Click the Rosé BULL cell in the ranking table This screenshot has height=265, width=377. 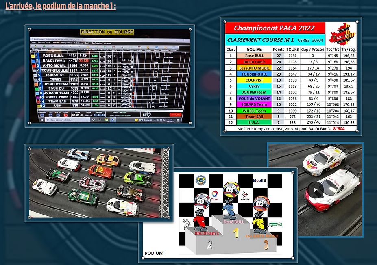point(254,56)
